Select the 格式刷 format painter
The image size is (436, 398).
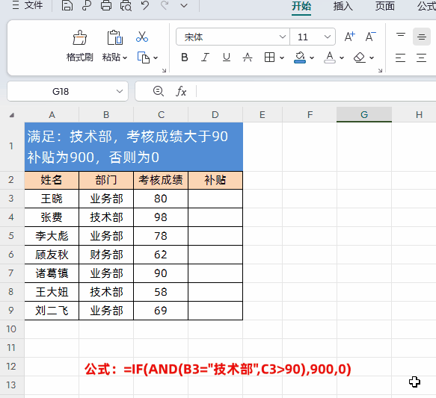click(79, 46)
